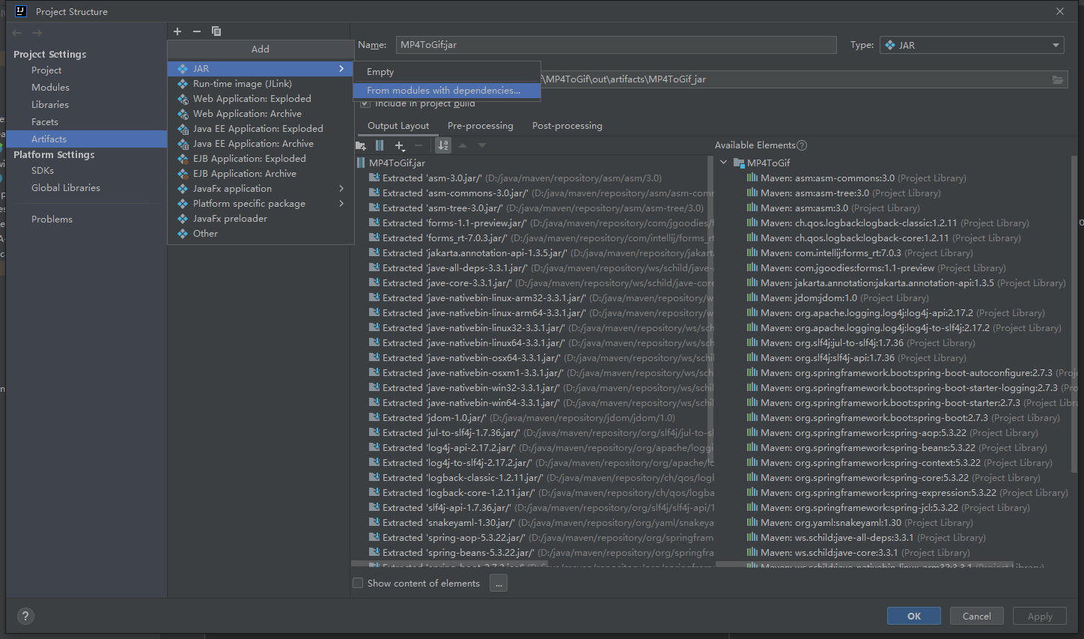The height and width of the screenshot is (639, 1084).
Task: Toggle sort elements by names and types
Action: [x=443, y=145]
